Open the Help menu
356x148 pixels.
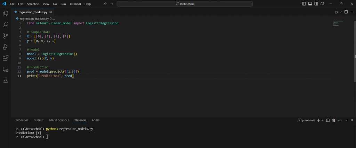[x=87, y=4]
